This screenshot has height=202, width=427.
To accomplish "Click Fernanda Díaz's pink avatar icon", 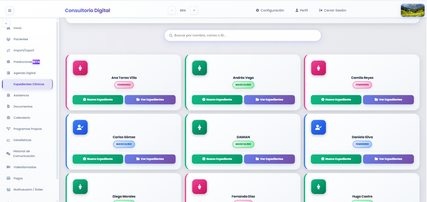I will 200,187.
